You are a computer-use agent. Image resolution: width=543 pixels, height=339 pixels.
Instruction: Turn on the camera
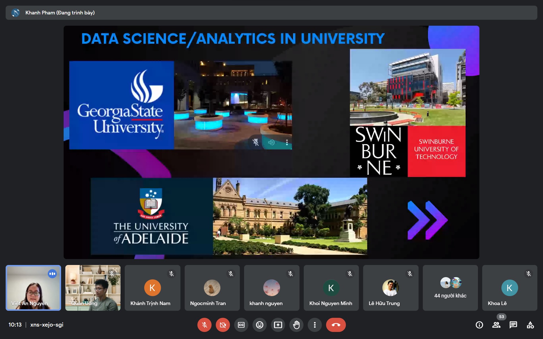223,325
